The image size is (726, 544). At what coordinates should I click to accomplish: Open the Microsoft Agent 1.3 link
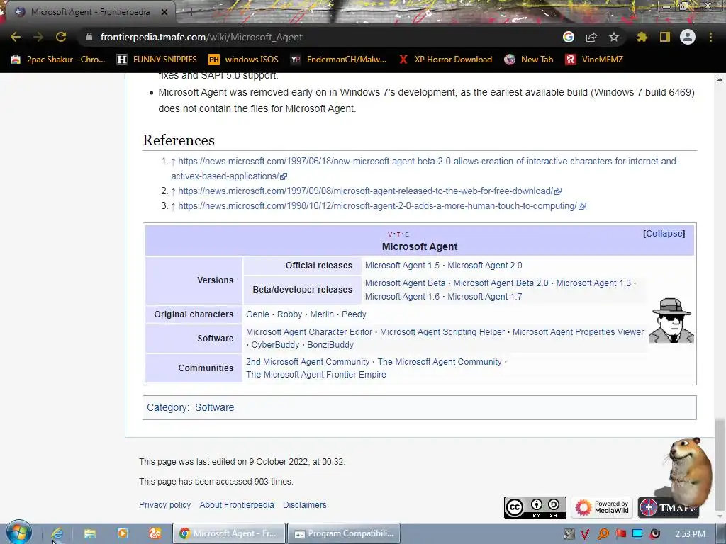pyautogui.click(x=593, y=283)
